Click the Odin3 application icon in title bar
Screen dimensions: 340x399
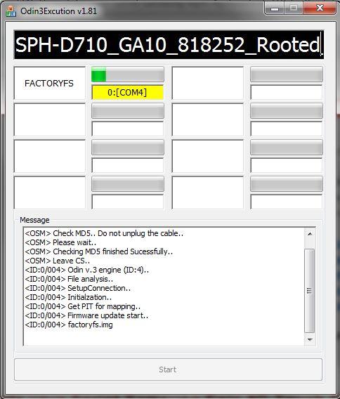pyautogui.click(x=11, y=11)
